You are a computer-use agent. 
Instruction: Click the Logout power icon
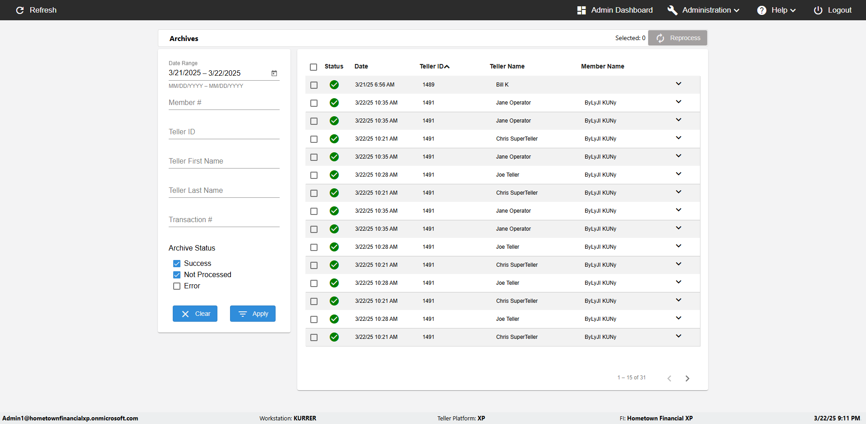818,10
